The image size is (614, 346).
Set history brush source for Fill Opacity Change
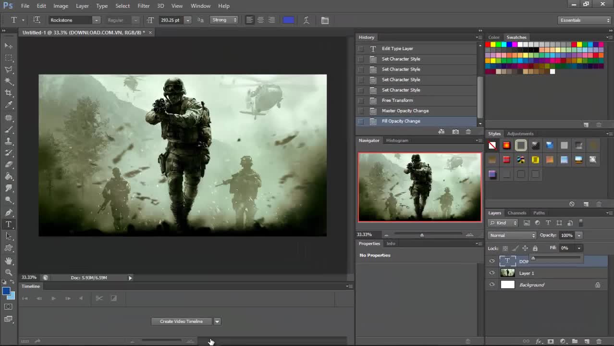point(361,121)
